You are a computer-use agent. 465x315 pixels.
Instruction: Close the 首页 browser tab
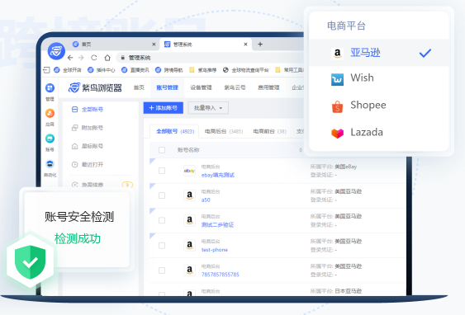click(x=154, y=45)
